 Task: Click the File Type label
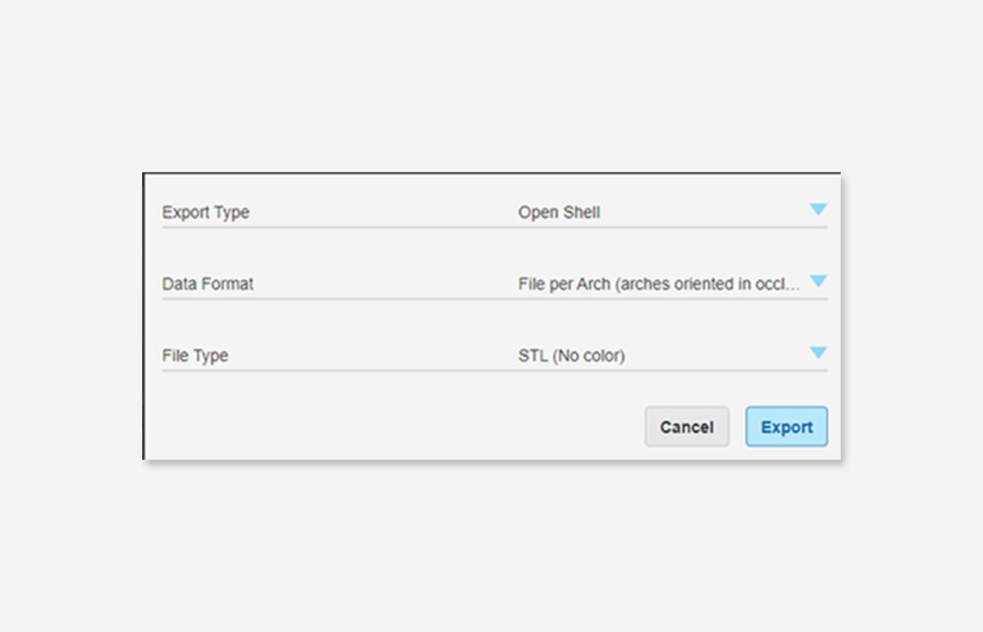[195, 355]
